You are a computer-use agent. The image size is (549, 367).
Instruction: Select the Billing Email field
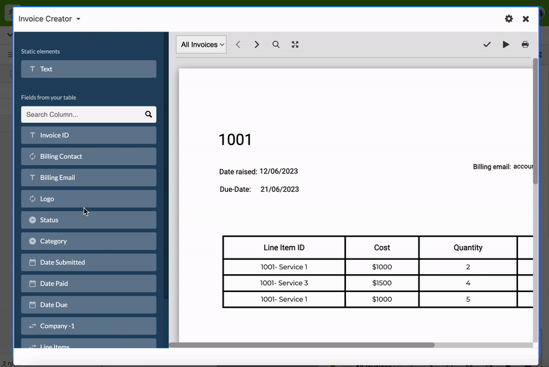tap(89, 178)
